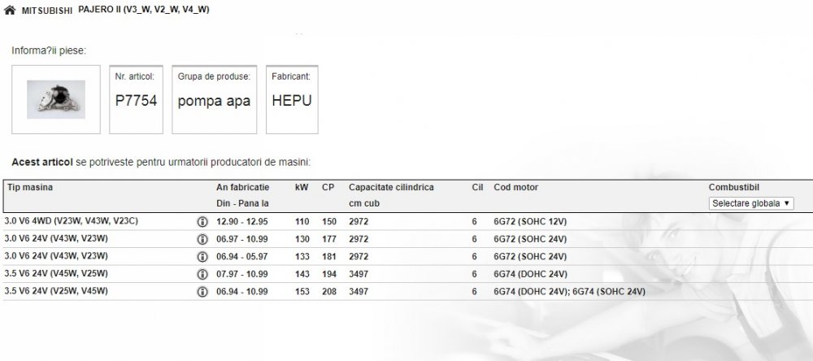Select row 3.0 V6 4WD (V23W, V43W, V23C)

coord(407,221)
